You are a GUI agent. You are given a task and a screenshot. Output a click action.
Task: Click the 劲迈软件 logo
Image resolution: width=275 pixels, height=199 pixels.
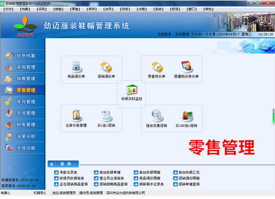pos(25,25)
